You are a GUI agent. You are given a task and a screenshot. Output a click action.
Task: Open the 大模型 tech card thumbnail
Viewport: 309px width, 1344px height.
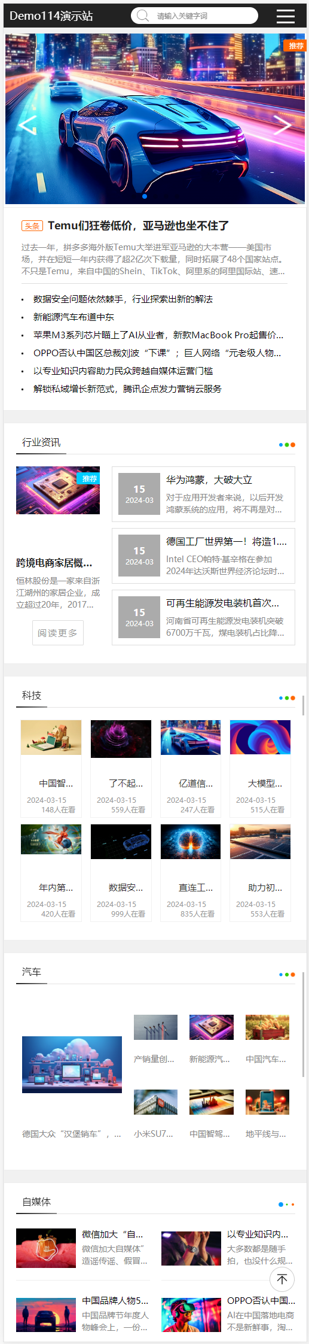pos(260,737)
